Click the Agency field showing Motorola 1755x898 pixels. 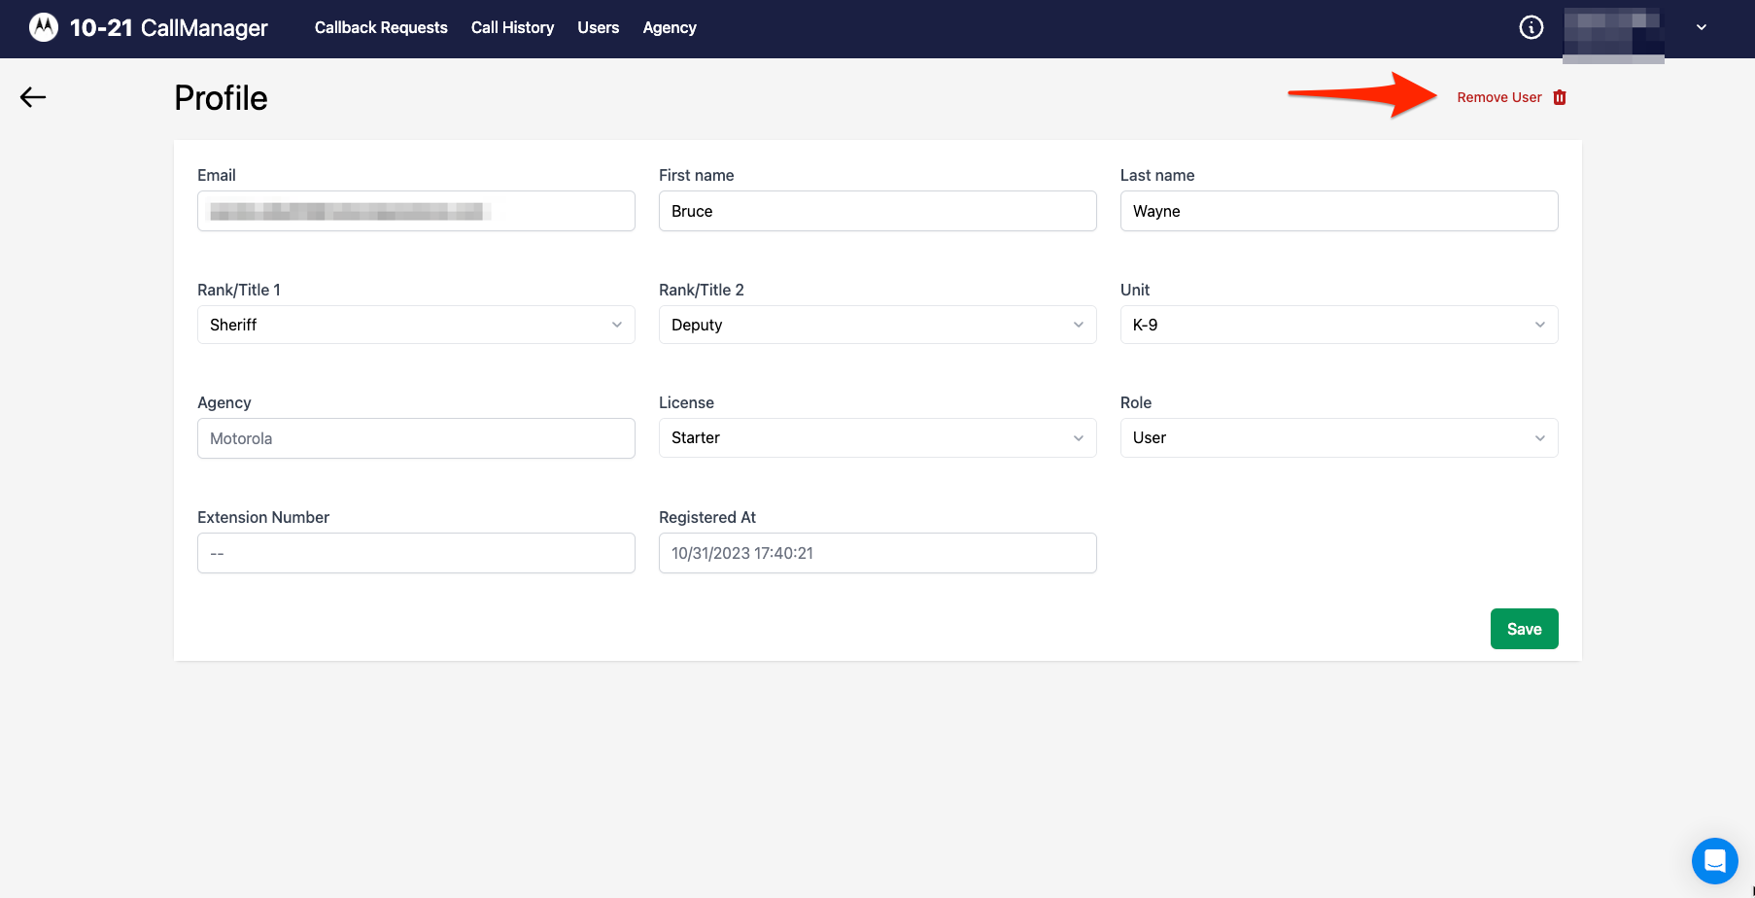click(416, 438)
